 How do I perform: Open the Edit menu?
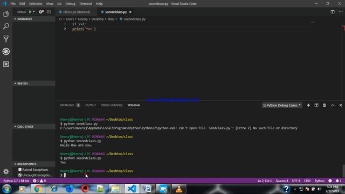(x=22, y=4)
